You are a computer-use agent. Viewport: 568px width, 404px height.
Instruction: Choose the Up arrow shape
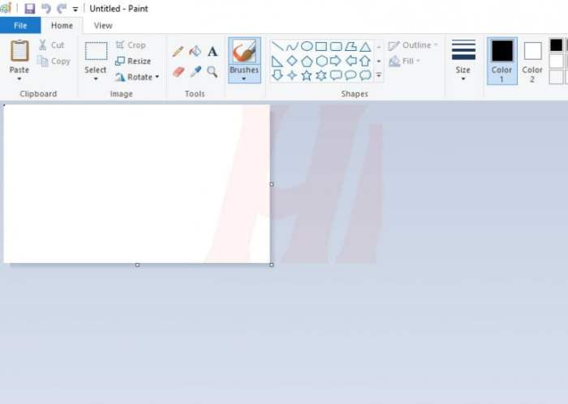pyautogui.click(x=365, y=61)
